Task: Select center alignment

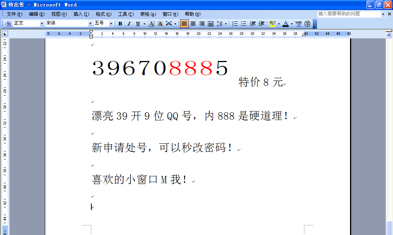Action: pos(193,23)
